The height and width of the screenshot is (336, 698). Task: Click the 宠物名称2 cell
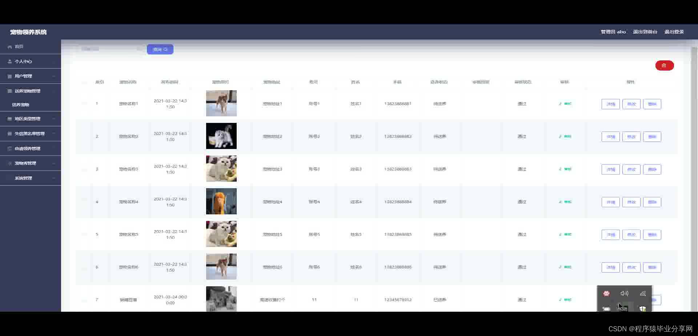[x=129, y=136]
